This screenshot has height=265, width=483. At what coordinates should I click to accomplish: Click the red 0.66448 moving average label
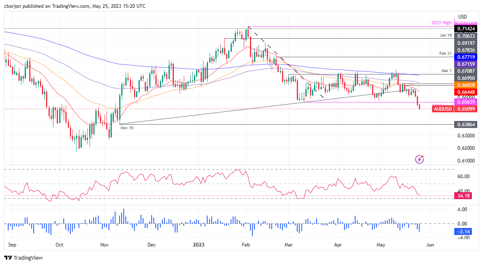point(465,91)
